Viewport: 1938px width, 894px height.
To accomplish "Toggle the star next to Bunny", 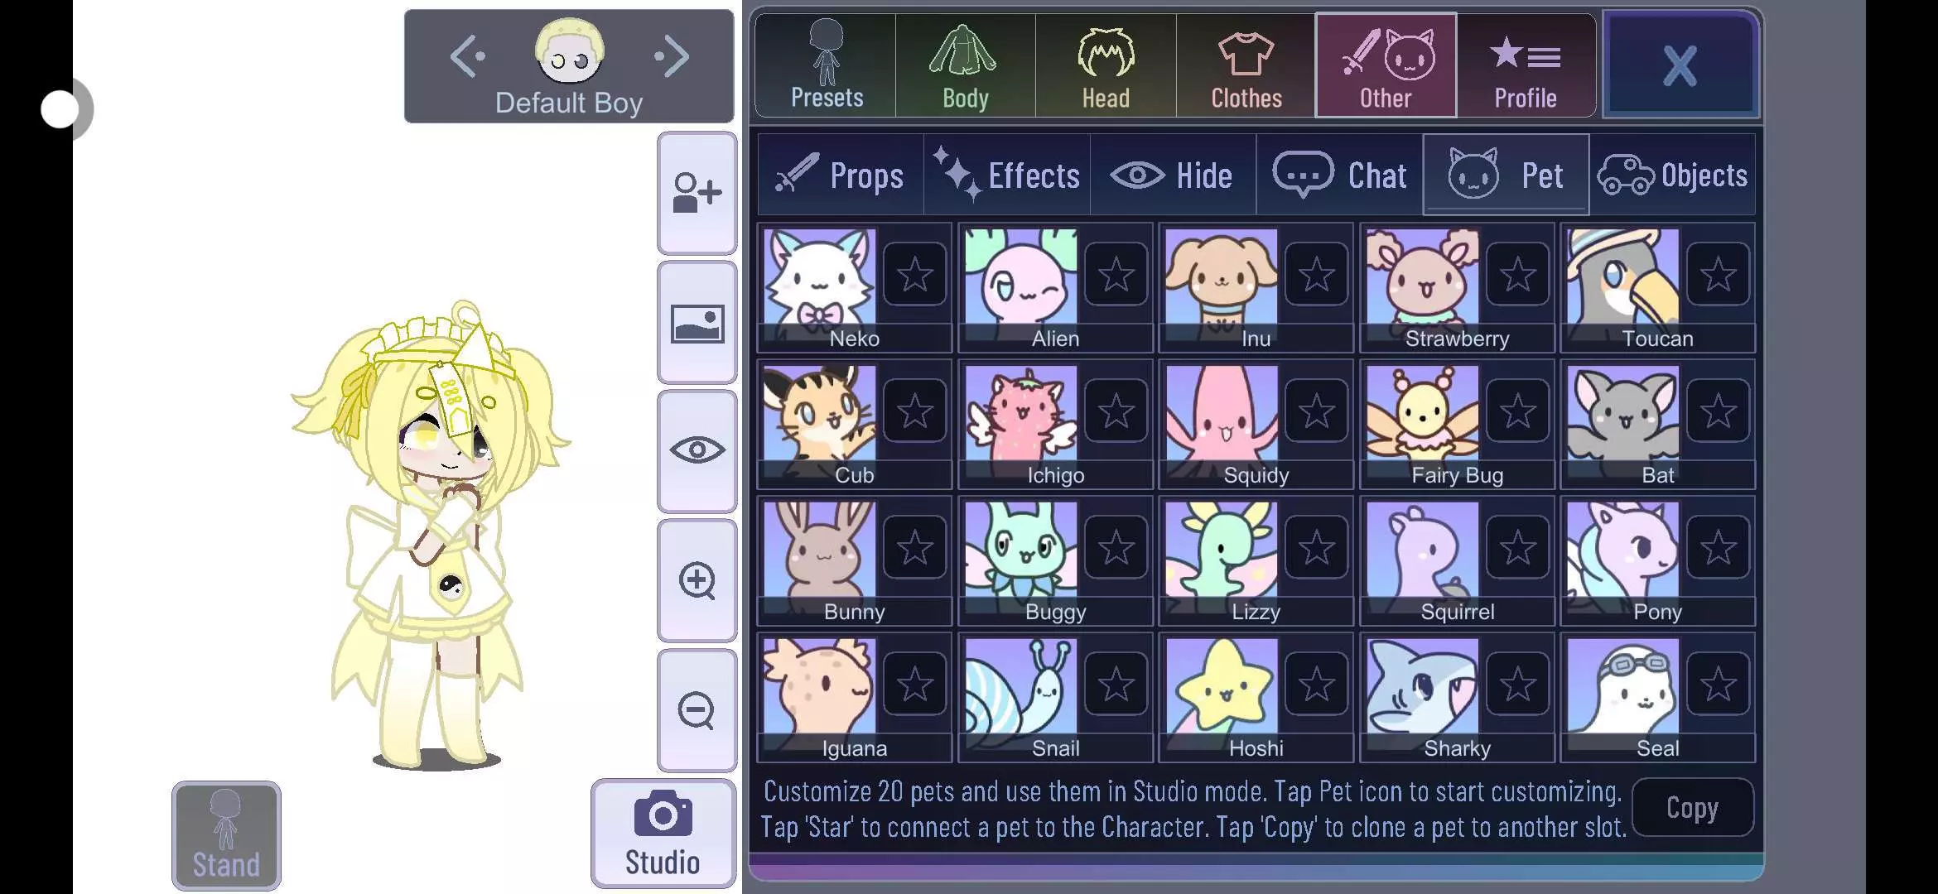I will click(x=915, y=548).
